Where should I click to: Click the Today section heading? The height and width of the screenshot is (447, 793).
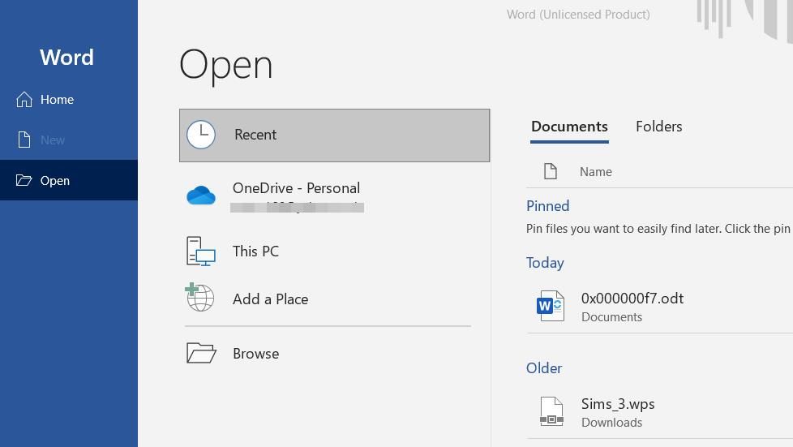pyautogui.click(x=545, y=263)
